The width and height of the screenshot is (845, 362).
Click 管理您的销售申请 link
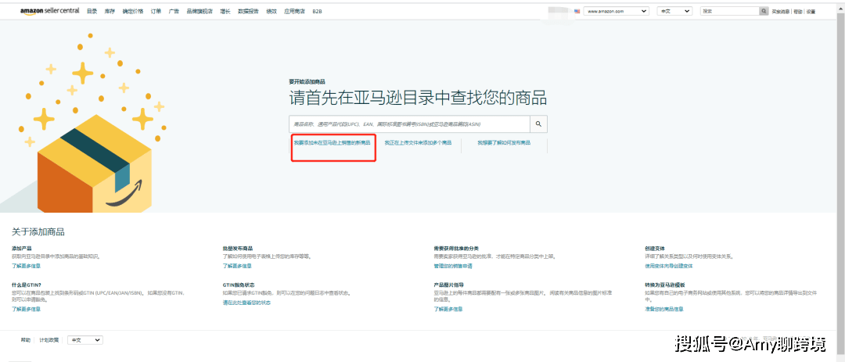point(453,266)
